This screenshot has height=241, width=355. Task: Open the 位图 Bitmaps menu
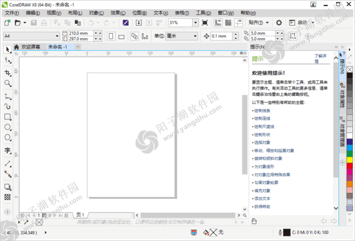139,13
